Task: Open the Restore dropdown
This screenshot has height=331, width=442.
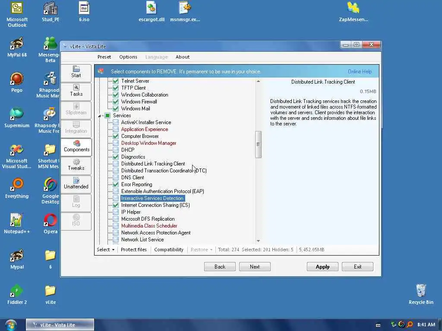Action: click(x=201, y=250)
